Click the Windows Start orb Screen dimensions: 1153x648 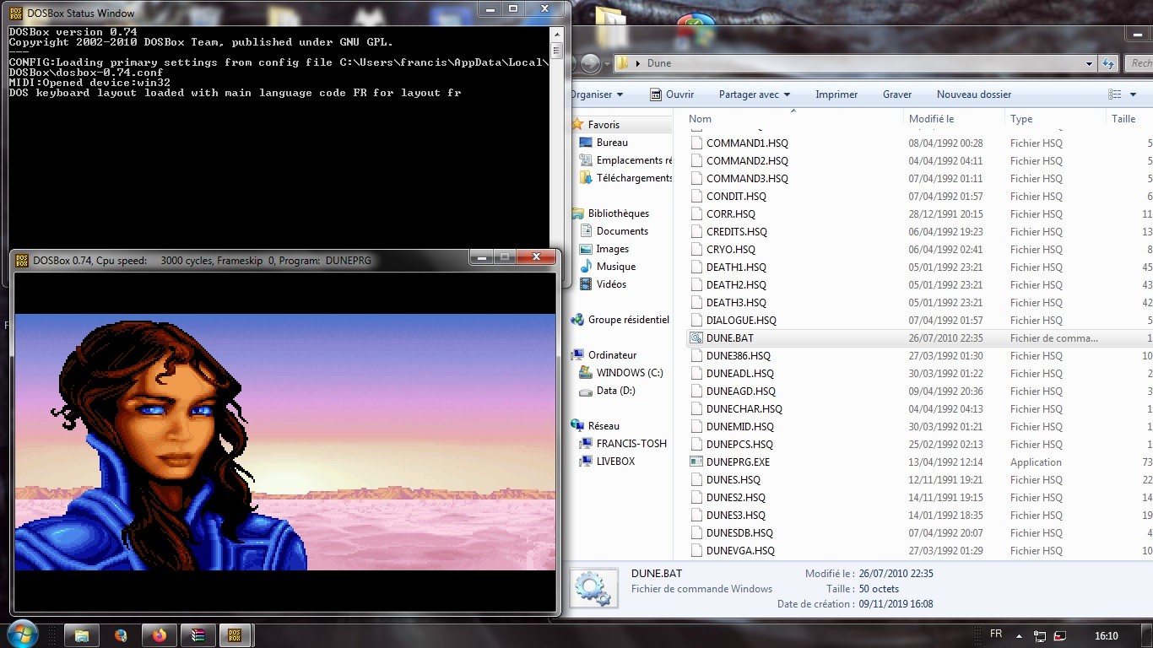(22, 634)
